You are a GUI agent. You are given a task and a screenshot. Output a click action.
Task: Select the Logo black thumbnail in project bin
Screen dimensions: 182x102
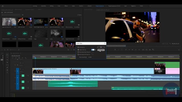(73, 33)
